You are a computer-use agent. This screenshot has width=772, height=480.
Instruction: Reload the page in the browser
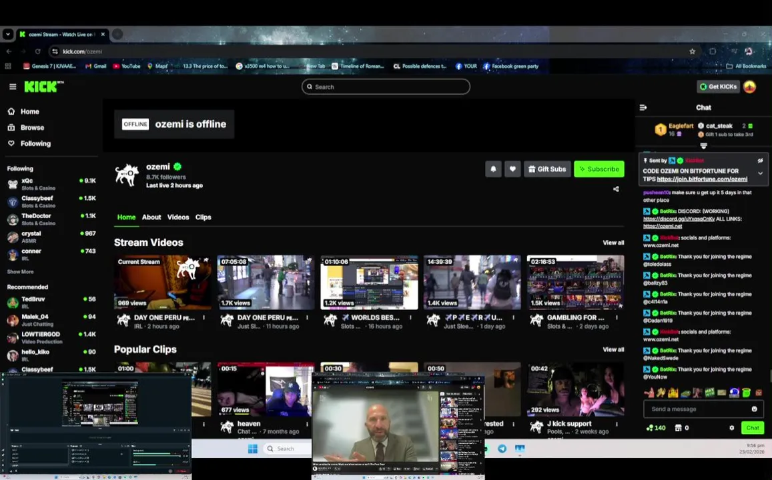click(37, 51)
